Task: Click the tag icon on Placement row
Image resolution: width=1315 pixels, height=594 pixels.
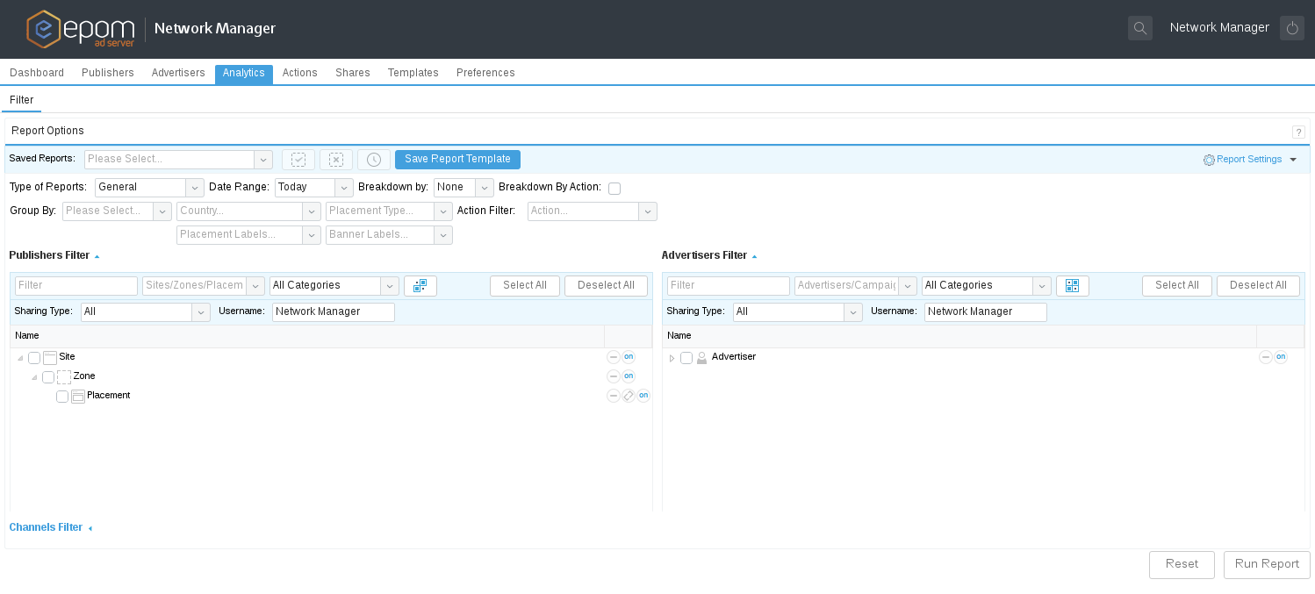Action: (x=629, y=396)
